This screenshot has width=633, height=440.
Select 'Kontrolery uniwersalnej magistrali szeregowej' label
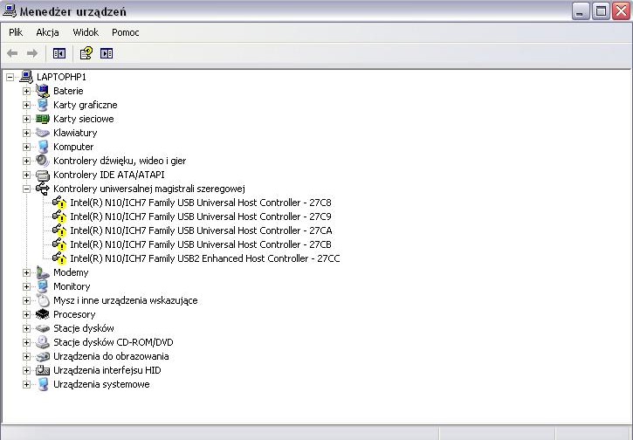[149, 189]
